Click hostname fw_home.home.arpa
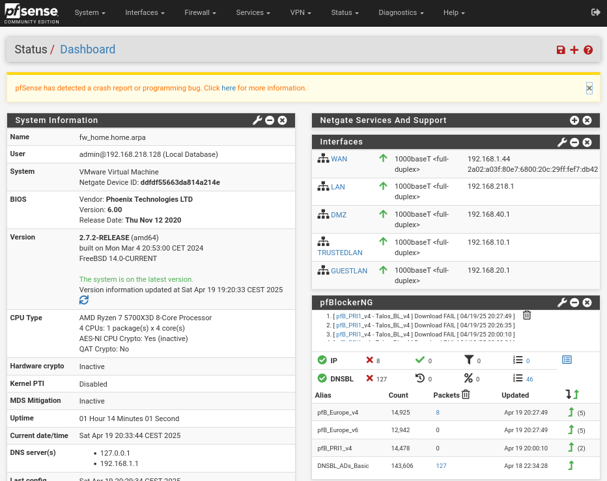607x481 pixels. pyautogui.click(x=112, y=137)
